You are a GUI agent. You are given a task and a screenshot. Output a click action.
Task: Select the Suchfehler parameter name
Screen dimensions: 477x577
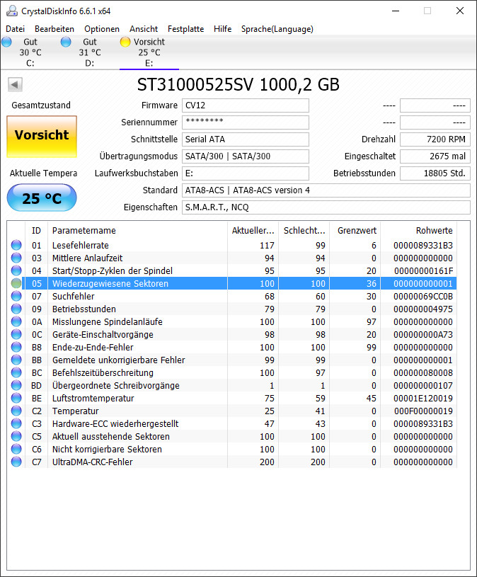(x=73, y=297)
